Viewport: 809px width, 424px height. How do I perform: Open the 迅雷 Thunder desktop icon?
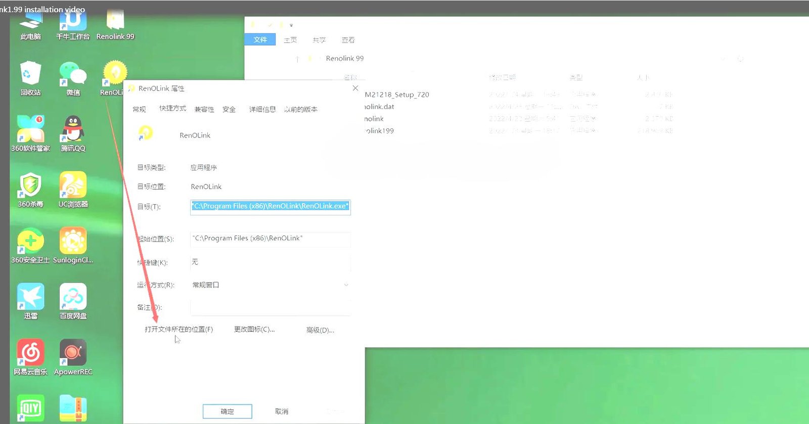coord(30,302)
